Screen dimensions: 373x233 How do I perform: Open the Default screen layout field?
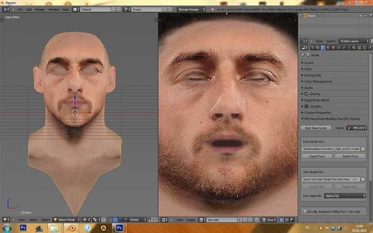pyautogui.click(x=95, y=9)
